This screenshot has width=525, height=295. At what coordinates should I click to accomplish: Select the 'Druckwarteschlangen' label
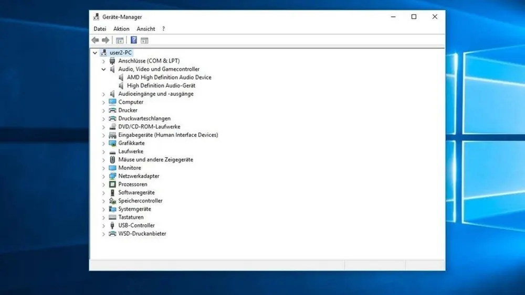tap(144, 118)
